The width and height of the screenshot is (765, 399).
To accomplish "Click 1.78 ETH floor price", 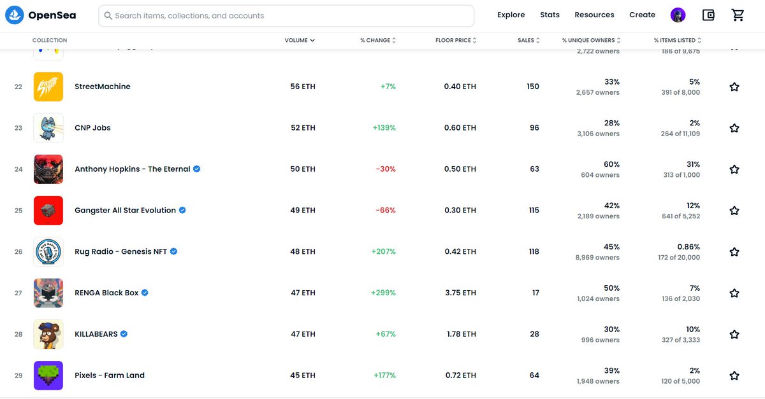I will coord(461,334).
